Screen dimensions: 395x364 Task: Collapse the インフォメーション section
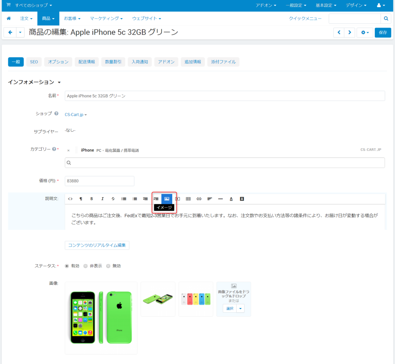pyautogui.click(x=34, y=82)
